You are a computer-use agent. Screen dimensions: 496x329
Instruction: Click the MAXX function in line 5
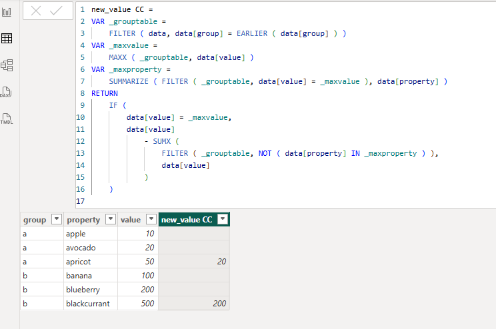click(x=118, y=57)
